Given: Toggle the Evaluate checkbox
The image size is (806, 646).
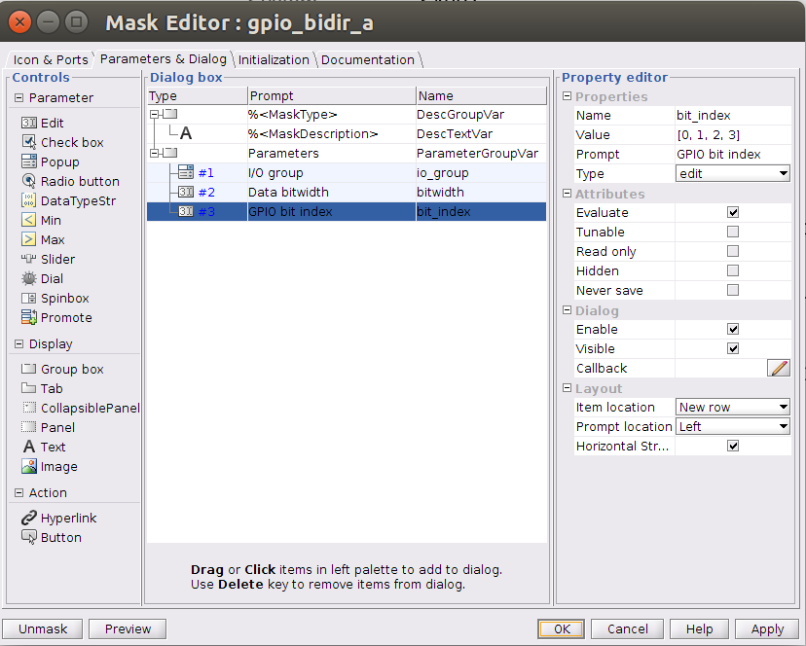Looking at the screenshot, I should click(x=733, y=212).
